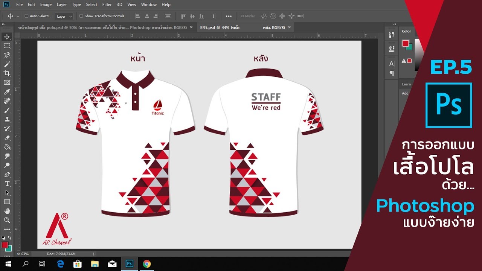This screenshot has width=482, height=271.
Task: Select the Zoom tool
Action: pyautogui.click(x=7, y=220)
